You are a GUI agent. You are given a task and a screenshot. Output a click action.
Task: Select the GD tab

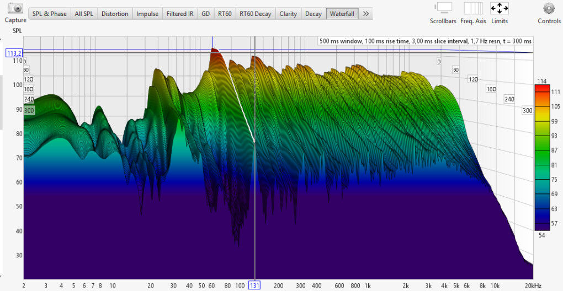206,14
